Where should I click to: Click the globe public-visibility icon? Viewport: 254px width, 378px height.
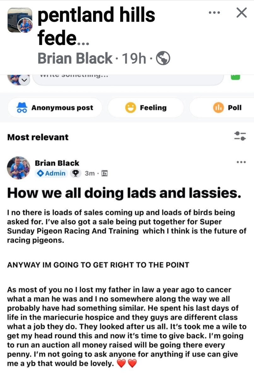coord(163,58)
